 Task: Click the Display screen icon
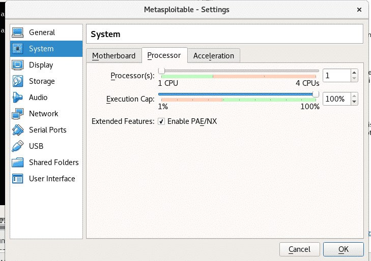point(17,65)
